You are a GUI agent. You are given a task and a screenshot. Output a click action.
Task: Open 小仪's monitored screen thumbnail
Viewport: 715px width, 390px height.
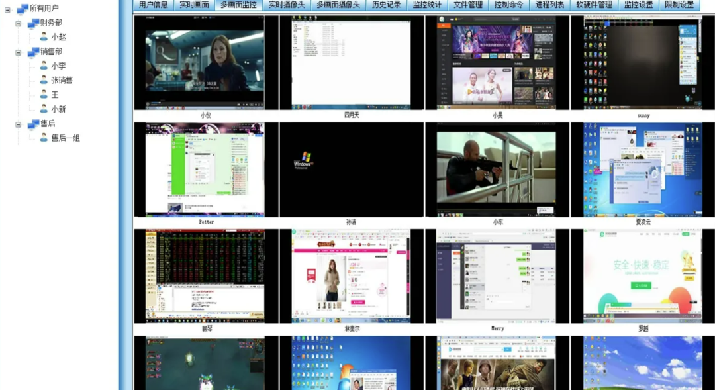(x=206, y=62)
